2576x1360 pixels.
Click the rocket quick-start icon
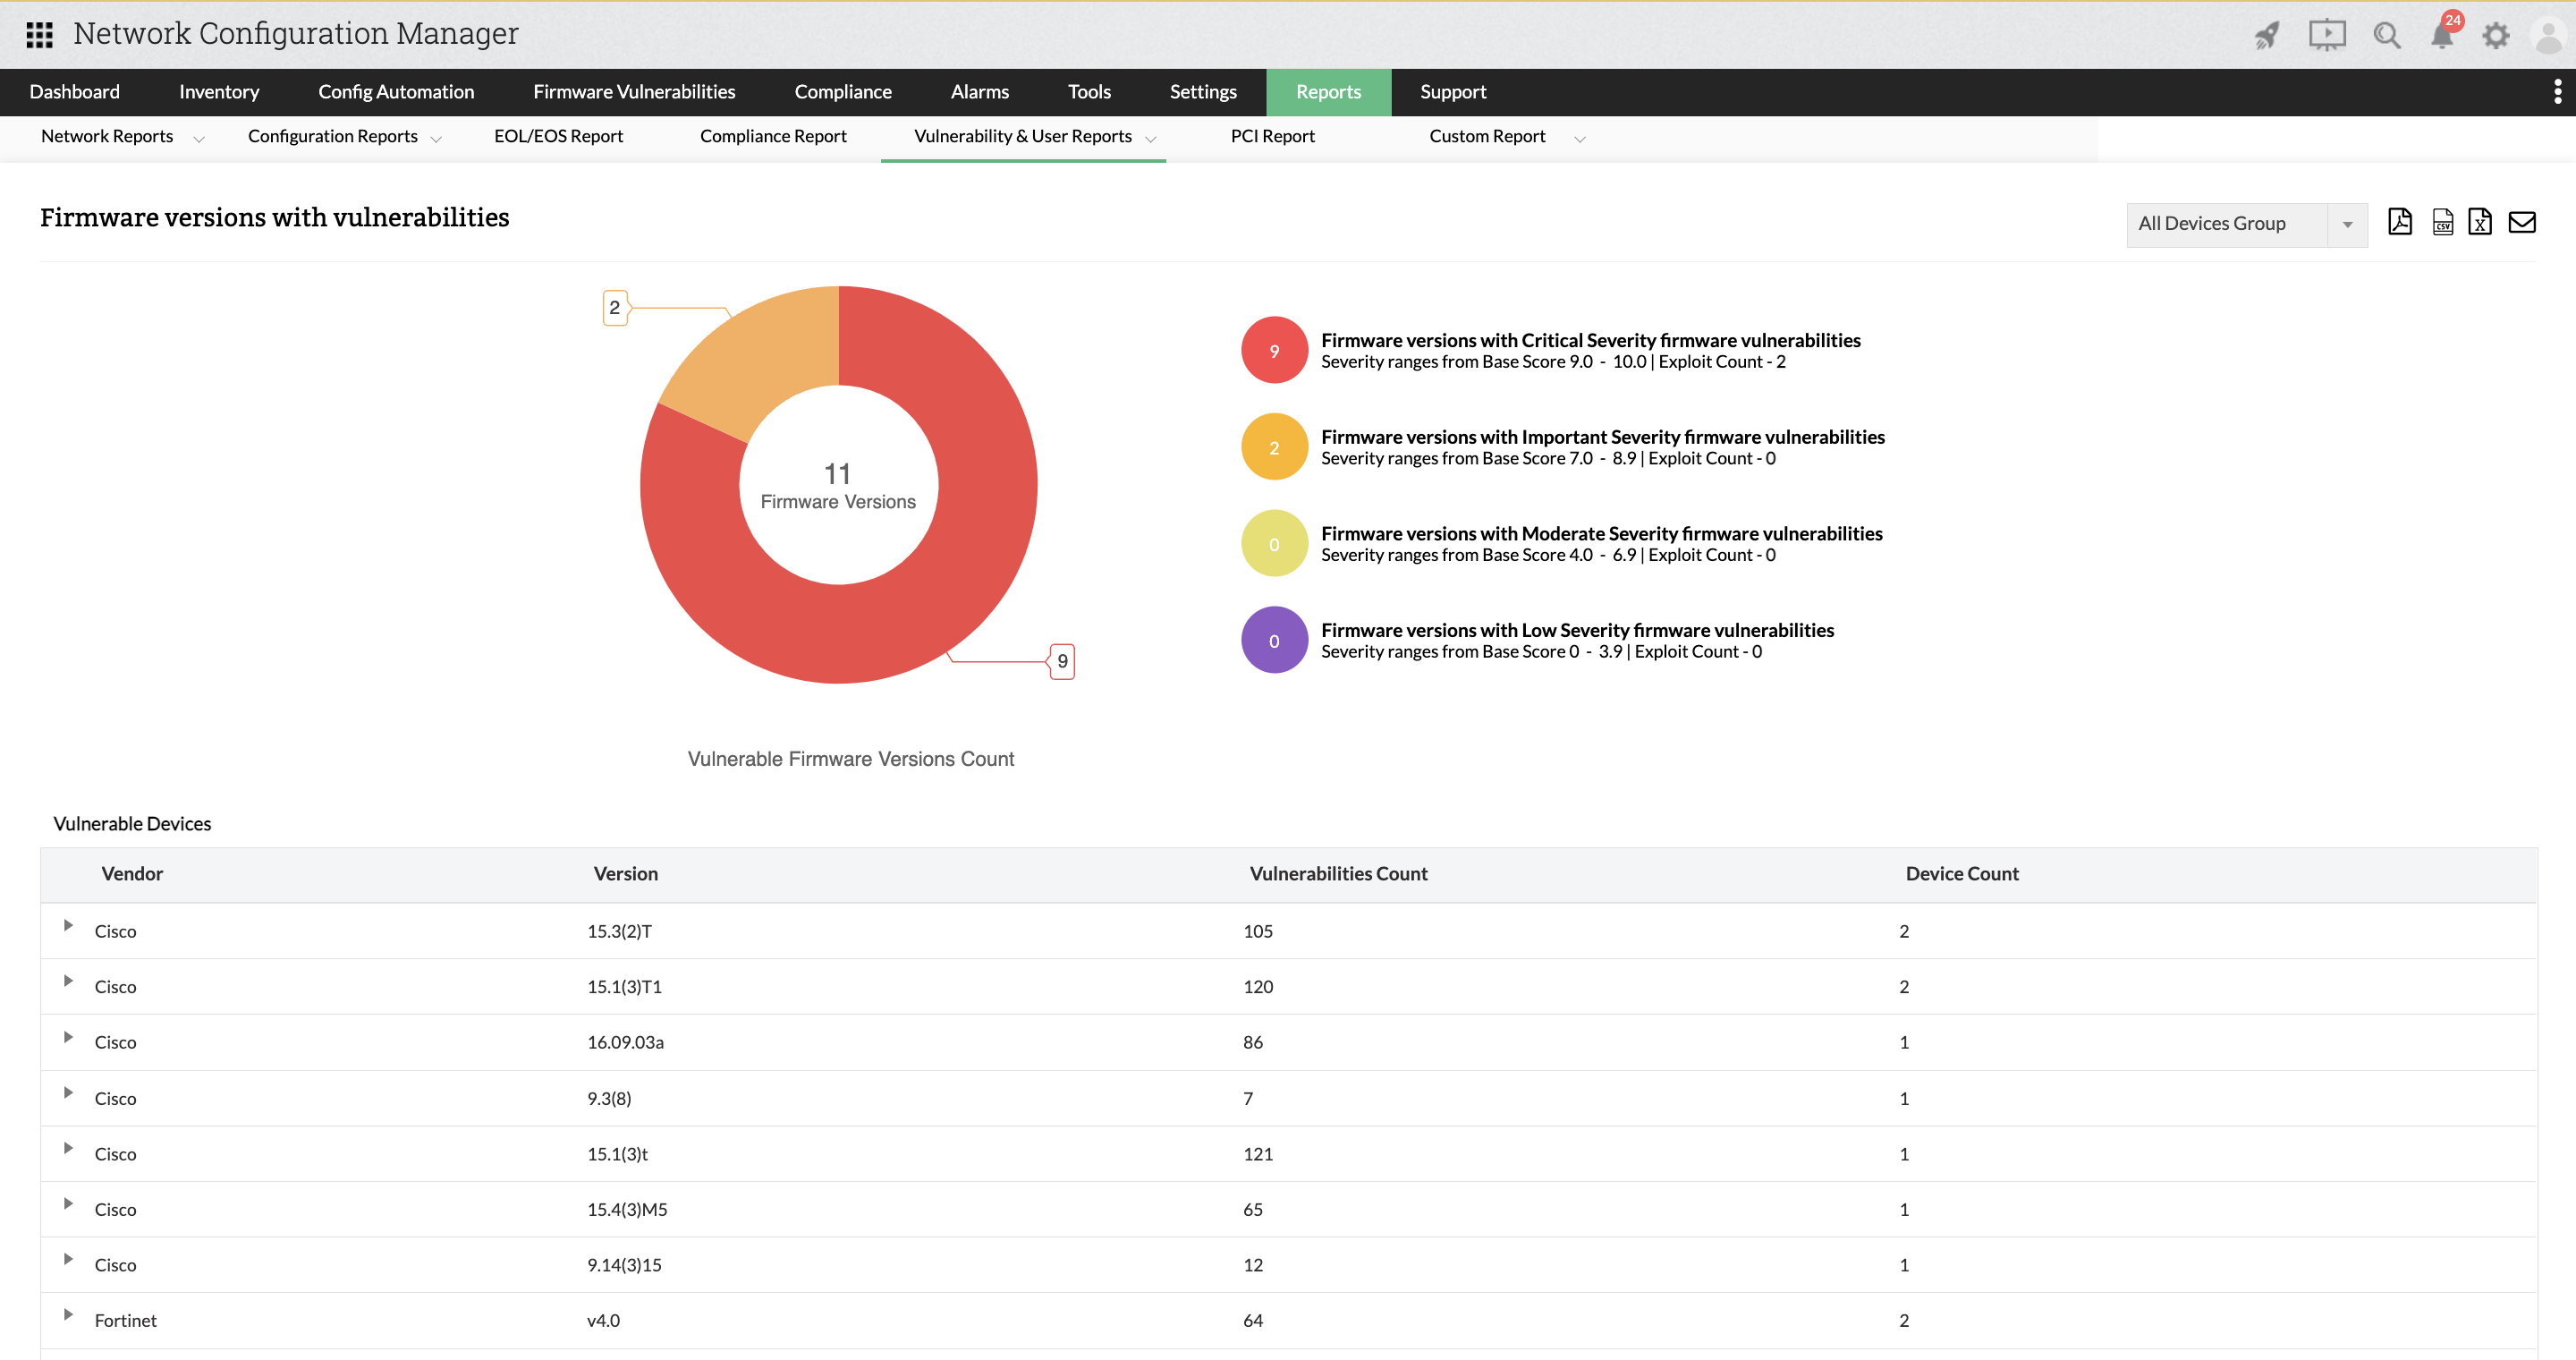2267,36
